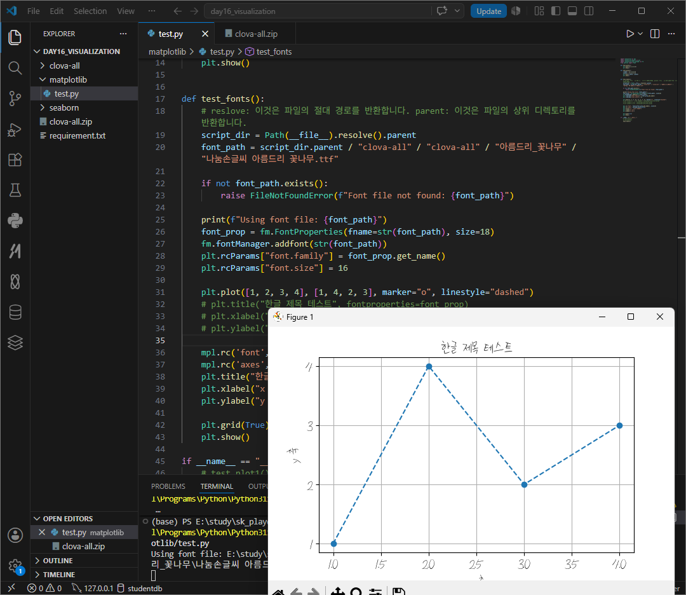Switch to the clova-all.zip editor tab
The width and height of the screenshot is (686, 595).
256,34
